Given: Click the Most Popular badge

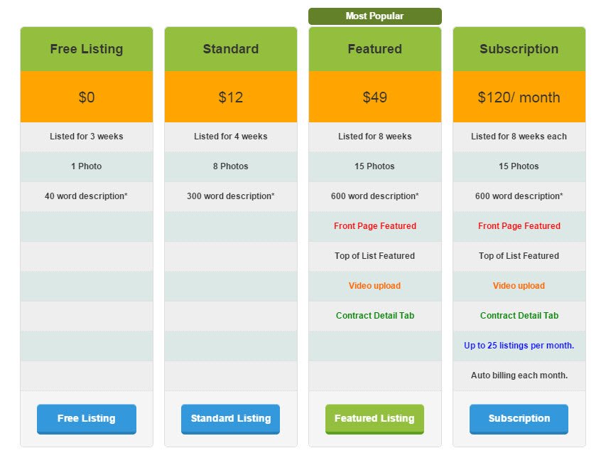Looking at the screenshot, I should click(375, 16).
